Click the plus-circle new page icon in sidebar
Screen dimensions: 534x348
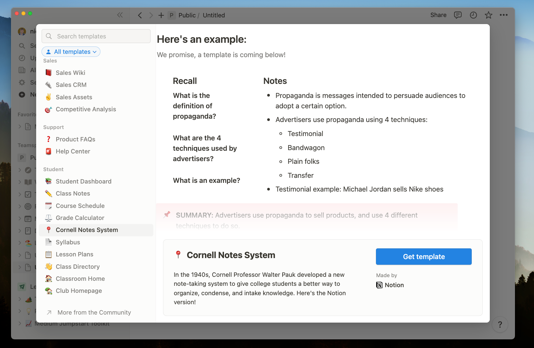pyautogui.click(x=22, y=95)
